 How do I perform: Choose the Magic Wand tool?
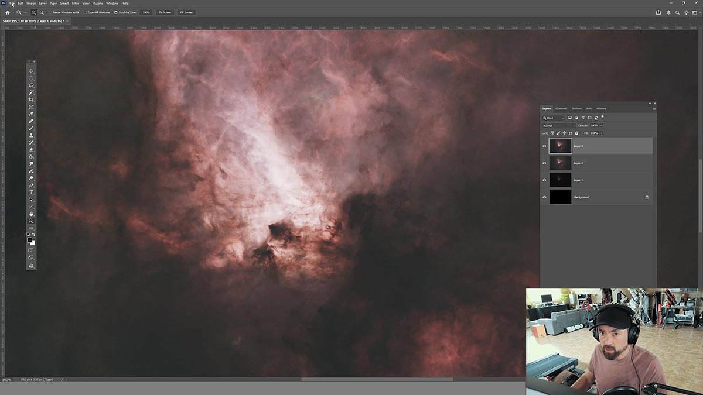click(x=31, y=92)
